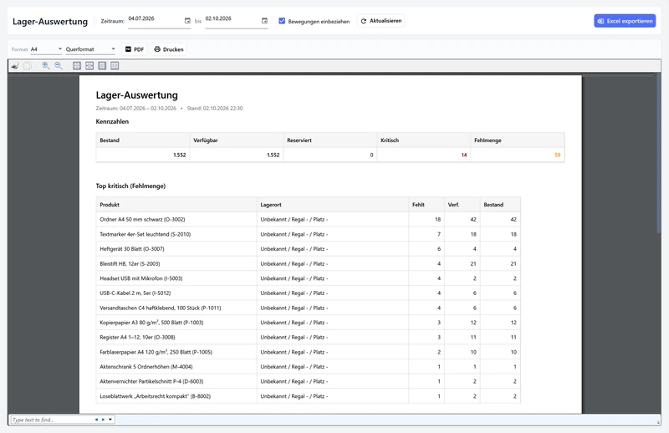This screenshot has height=433, width=669.
Task: Click the Fehlt value 18 for Ordner A4
Action: (437, 219)
